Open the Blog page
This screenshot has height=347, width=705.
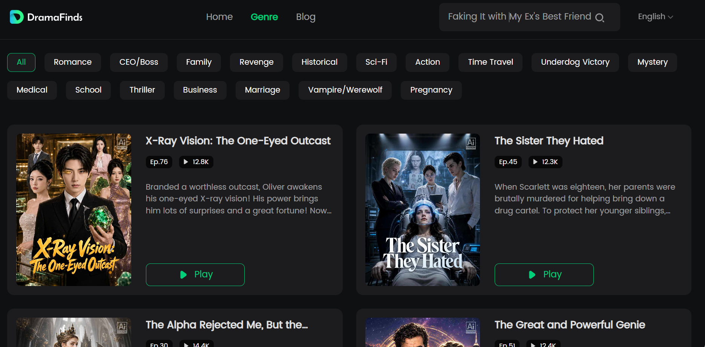[x=306, y=17]
